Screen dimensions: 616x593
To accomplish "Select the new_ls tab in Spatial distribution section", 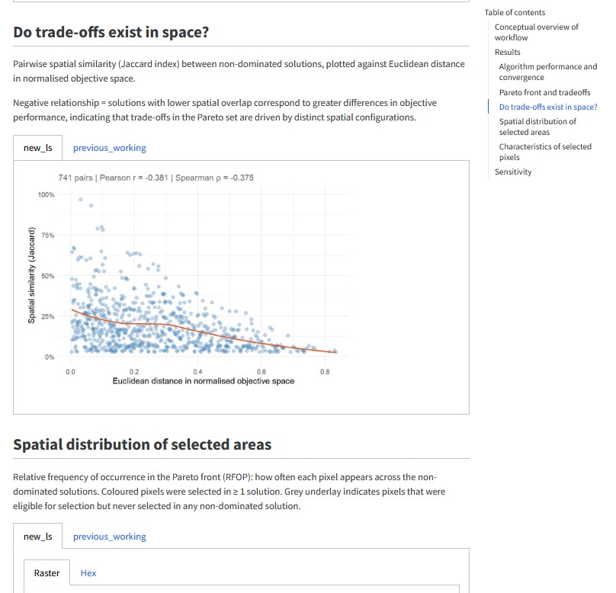I will pyautogui.click(x=37, y=537).
